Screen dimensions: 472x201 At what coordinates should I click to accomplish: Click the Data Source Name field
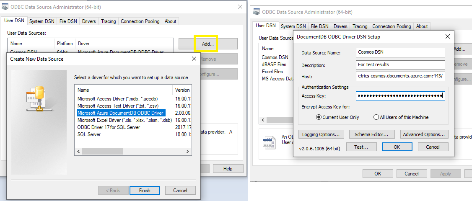(400, 52)
